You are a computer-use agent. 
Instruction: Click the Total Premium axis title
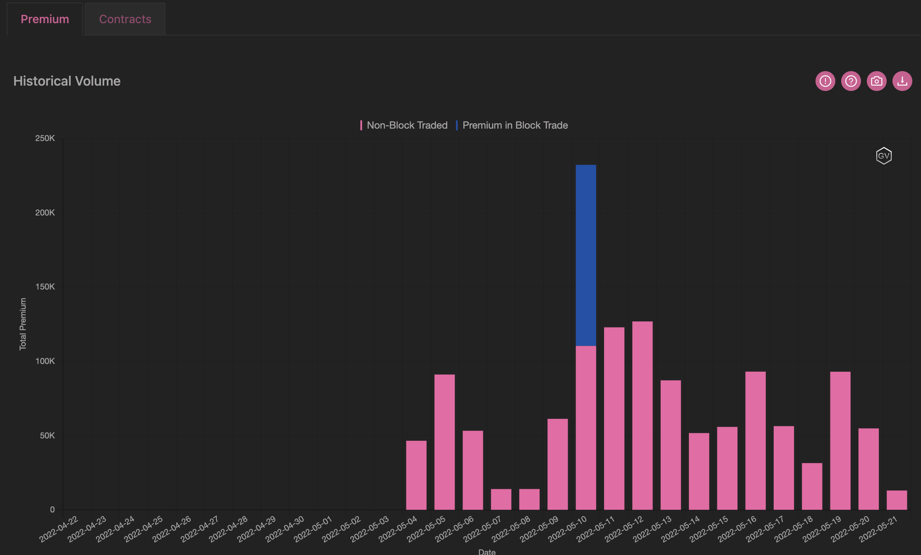(x=23, y=324)
